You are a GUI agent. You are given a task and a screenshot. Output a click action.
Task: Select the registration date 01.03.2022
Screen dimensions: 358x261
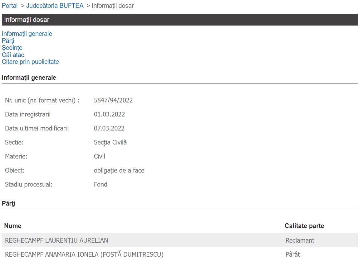pos(109,114)
